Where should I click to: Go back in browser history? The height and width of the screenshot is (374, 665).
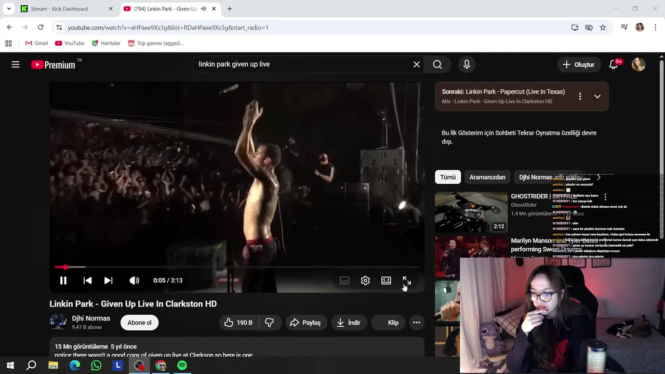tap(9, 28)
